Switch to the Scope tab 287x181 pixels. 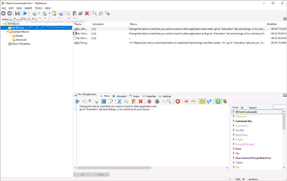point(134,96)
